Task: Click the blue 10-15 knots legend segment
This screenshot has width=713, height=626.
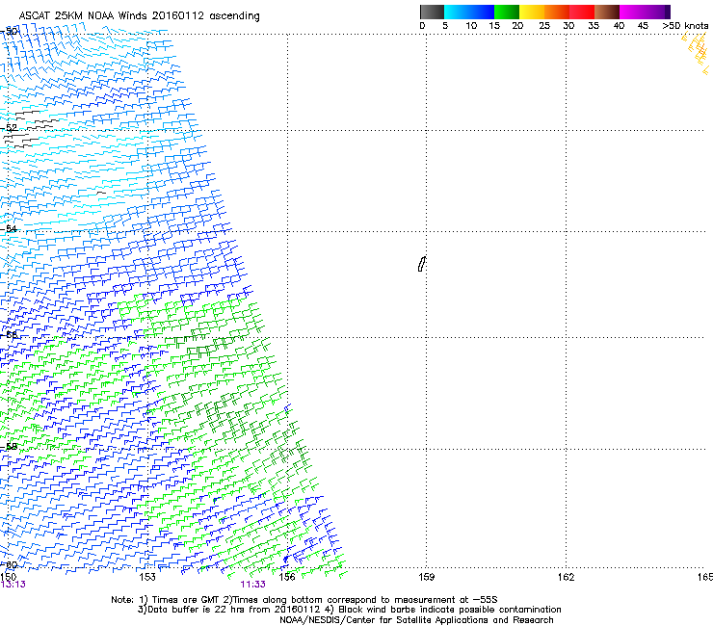Action: (482, 12)
